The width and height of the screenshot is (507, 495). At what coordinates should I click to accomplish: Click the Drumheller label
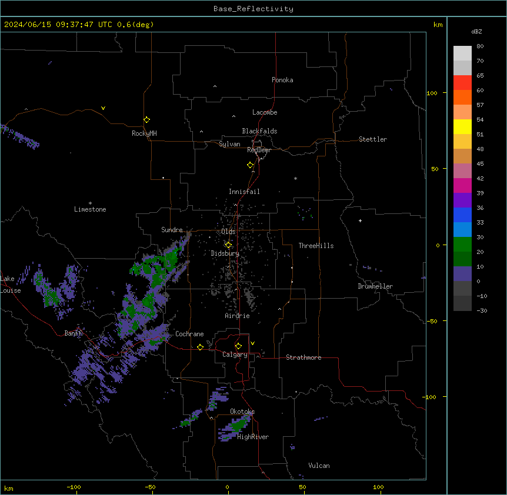pos(375,286)
